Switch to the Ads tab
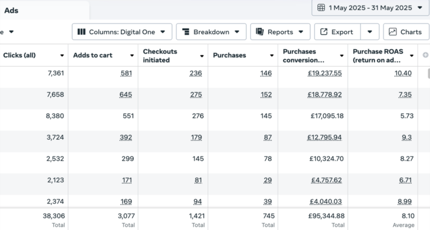Image resolution: width=430 pixels, height=230 pixels. click(12, 11)
